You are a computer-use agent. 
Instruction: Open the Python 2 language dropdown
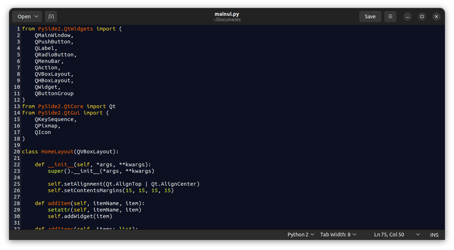(x=301, y=235)
